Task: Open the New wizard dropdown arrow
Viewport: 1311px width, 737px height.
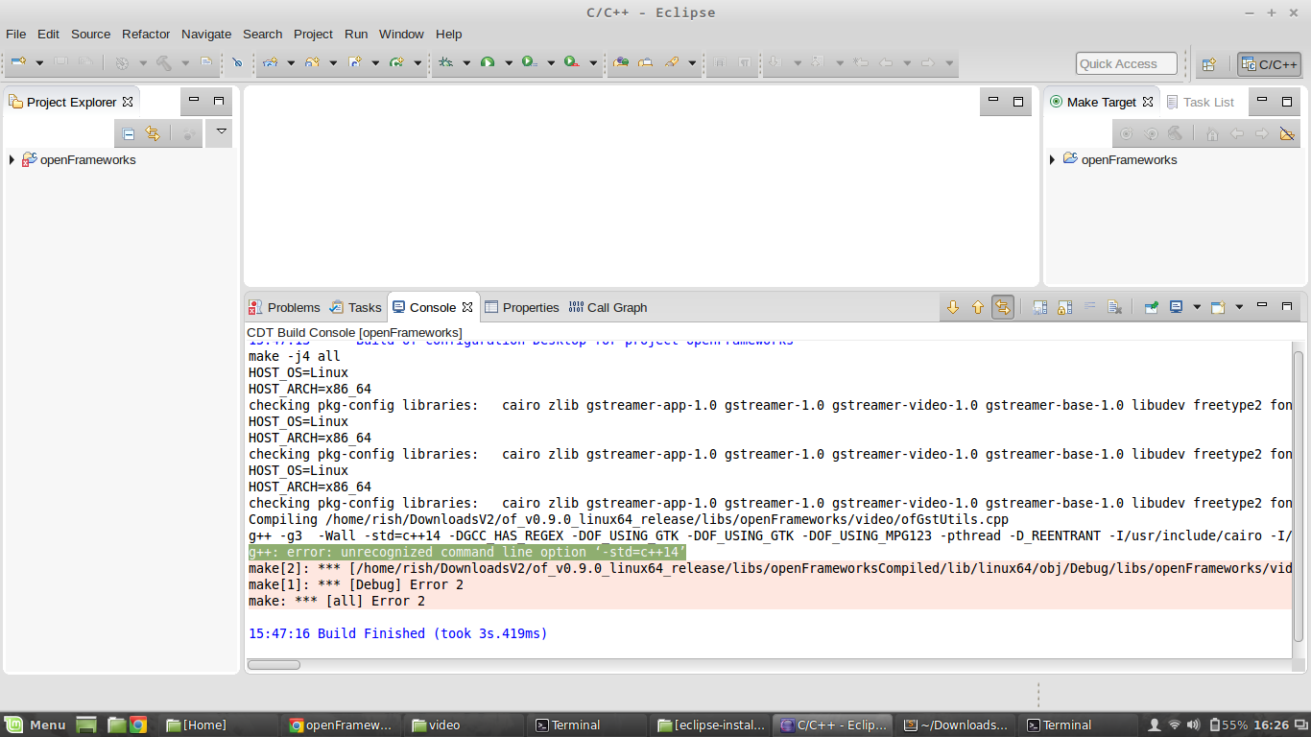Action: [39, 63]
